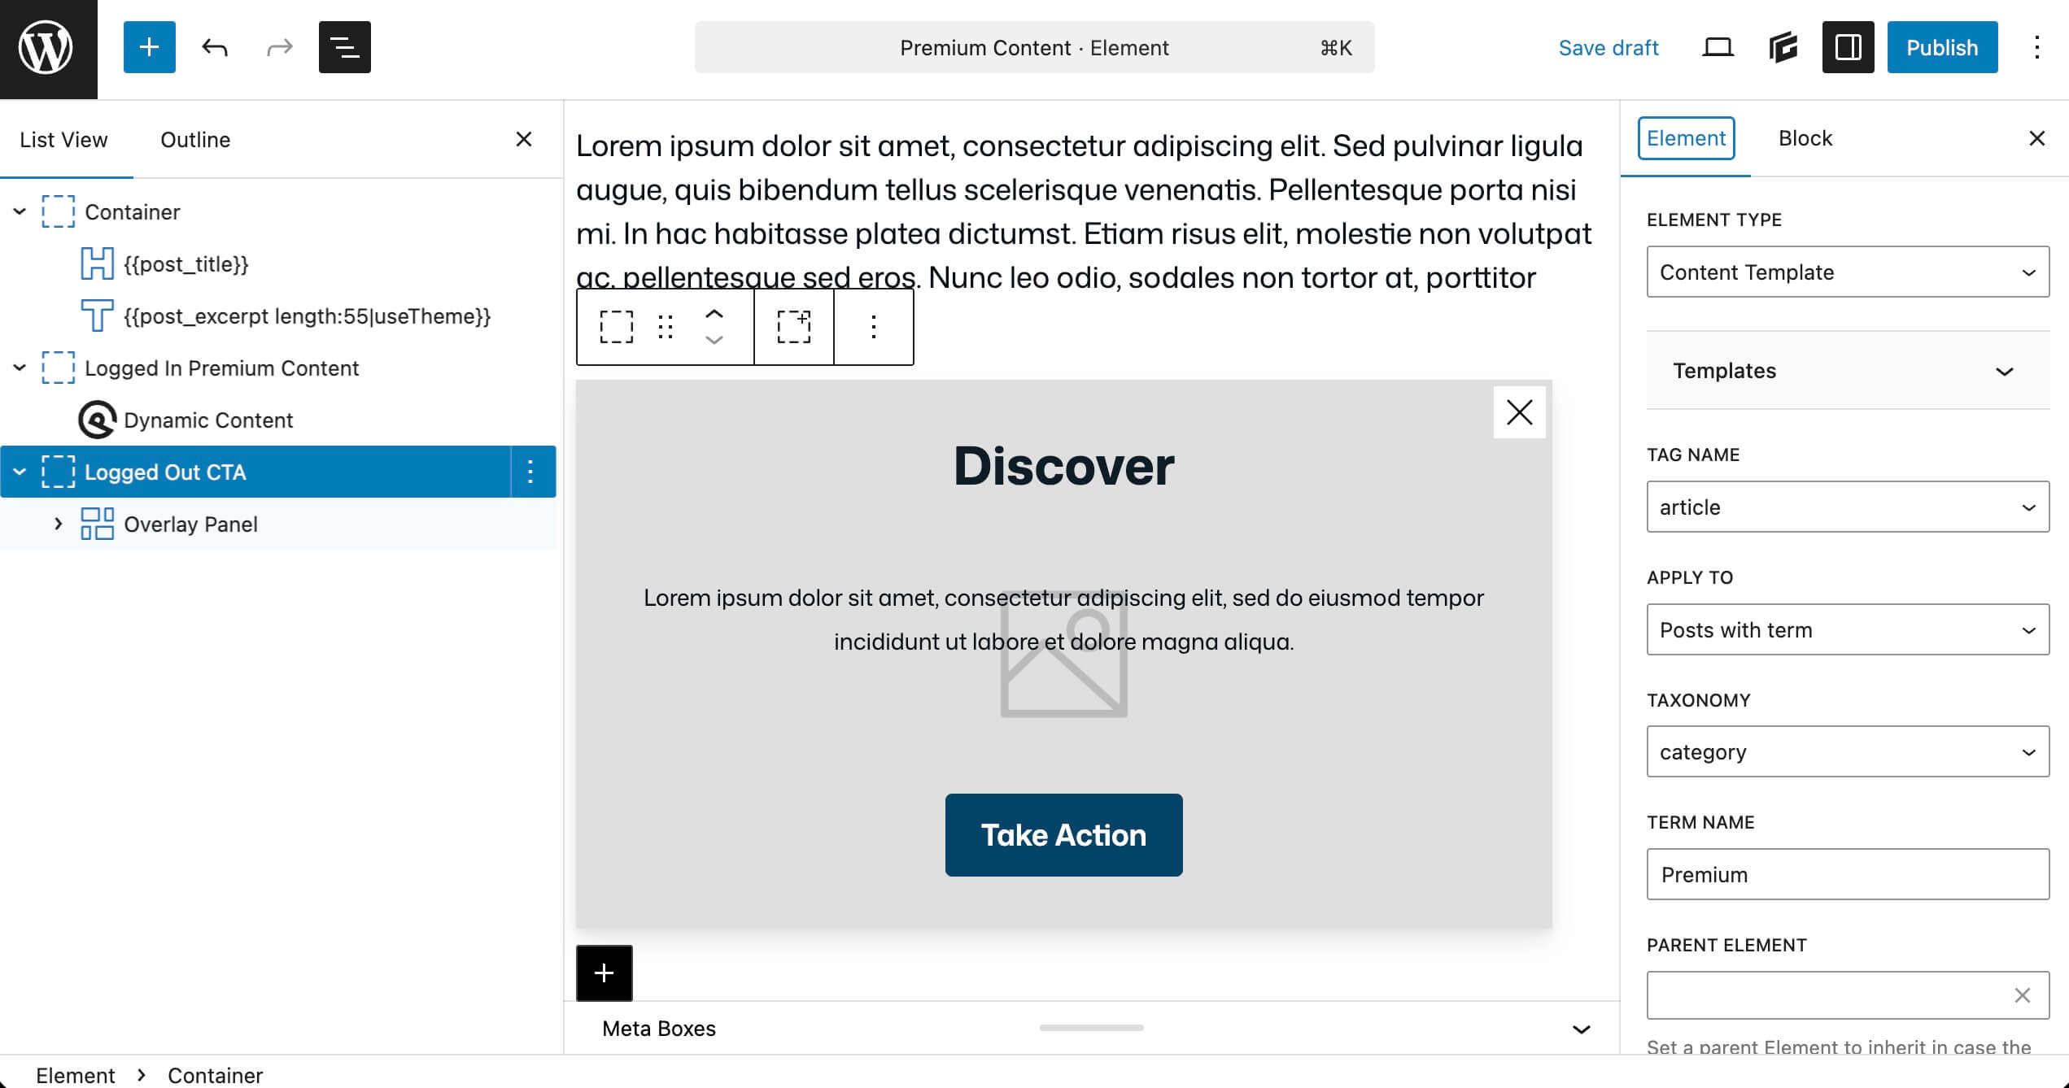The image size is (2069, 1088).
Task: Click the Term Name input field
Action: coord(1847,874)
